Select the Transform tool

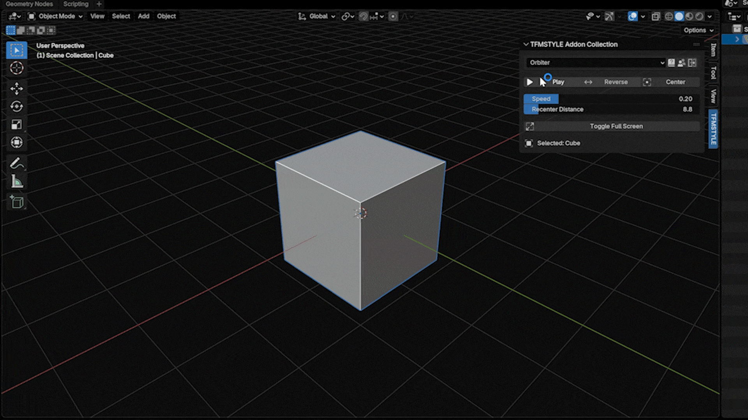click(16, 142)
